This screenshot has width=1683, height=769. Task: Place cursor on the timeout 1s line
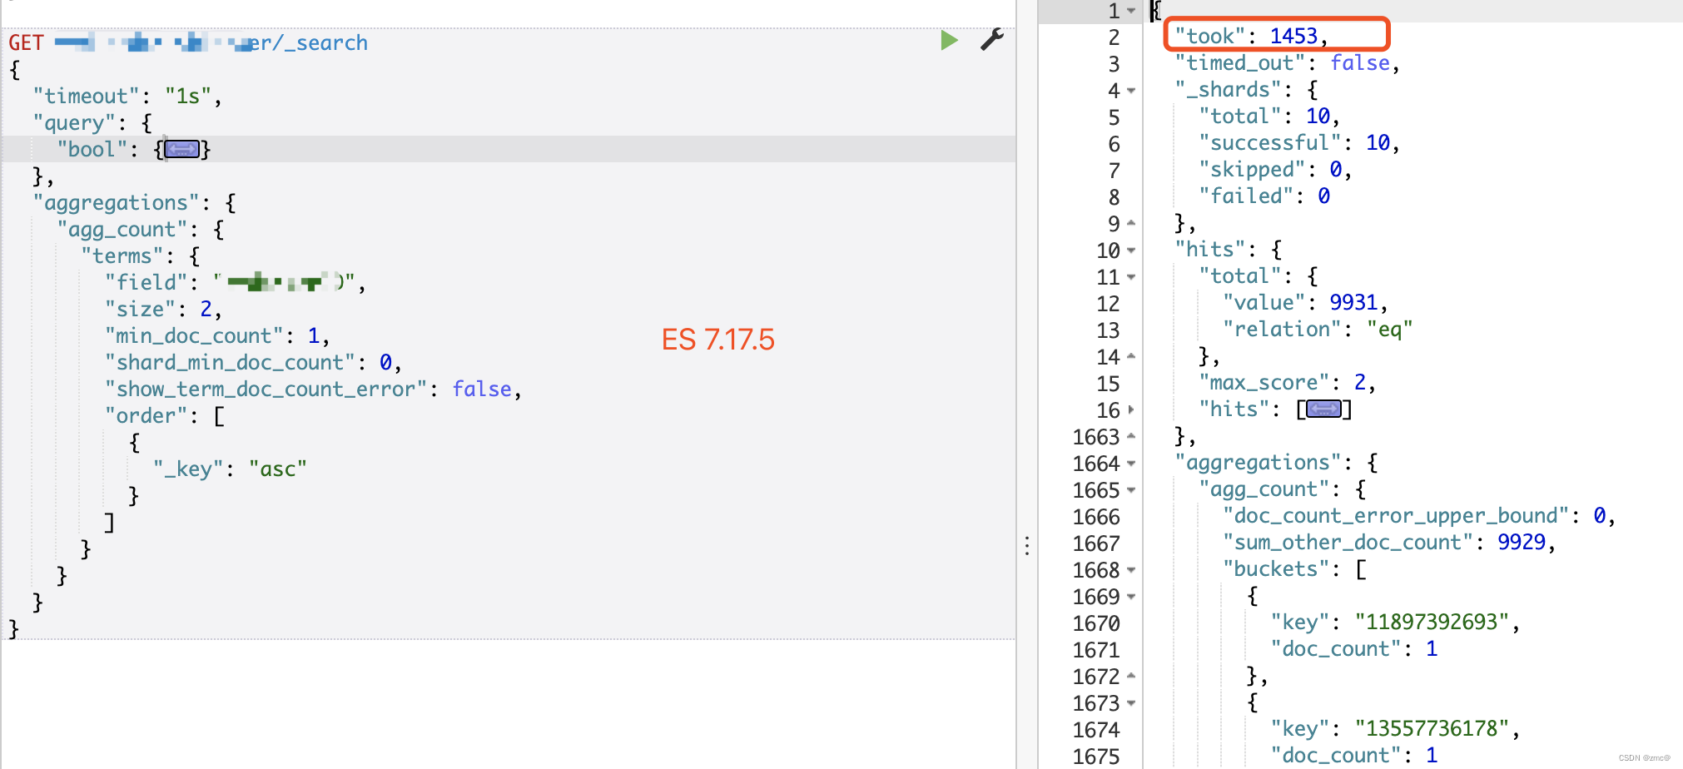coord(125,96)
